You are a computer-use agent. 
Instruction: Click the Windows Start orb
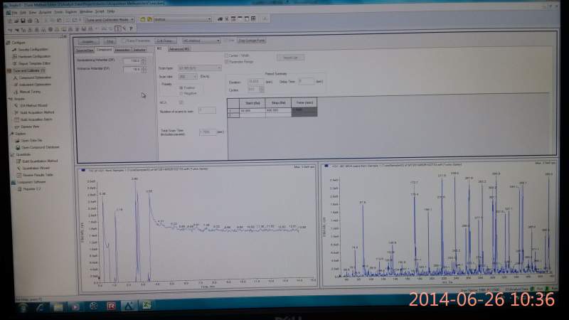click(23, 308)
